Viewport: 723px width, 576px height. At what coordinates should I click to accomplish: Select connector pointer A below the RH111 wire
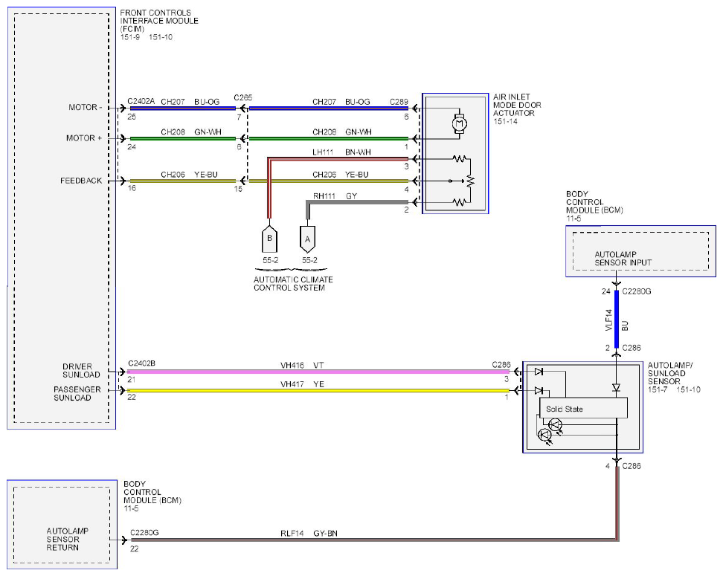coord(307,239)
